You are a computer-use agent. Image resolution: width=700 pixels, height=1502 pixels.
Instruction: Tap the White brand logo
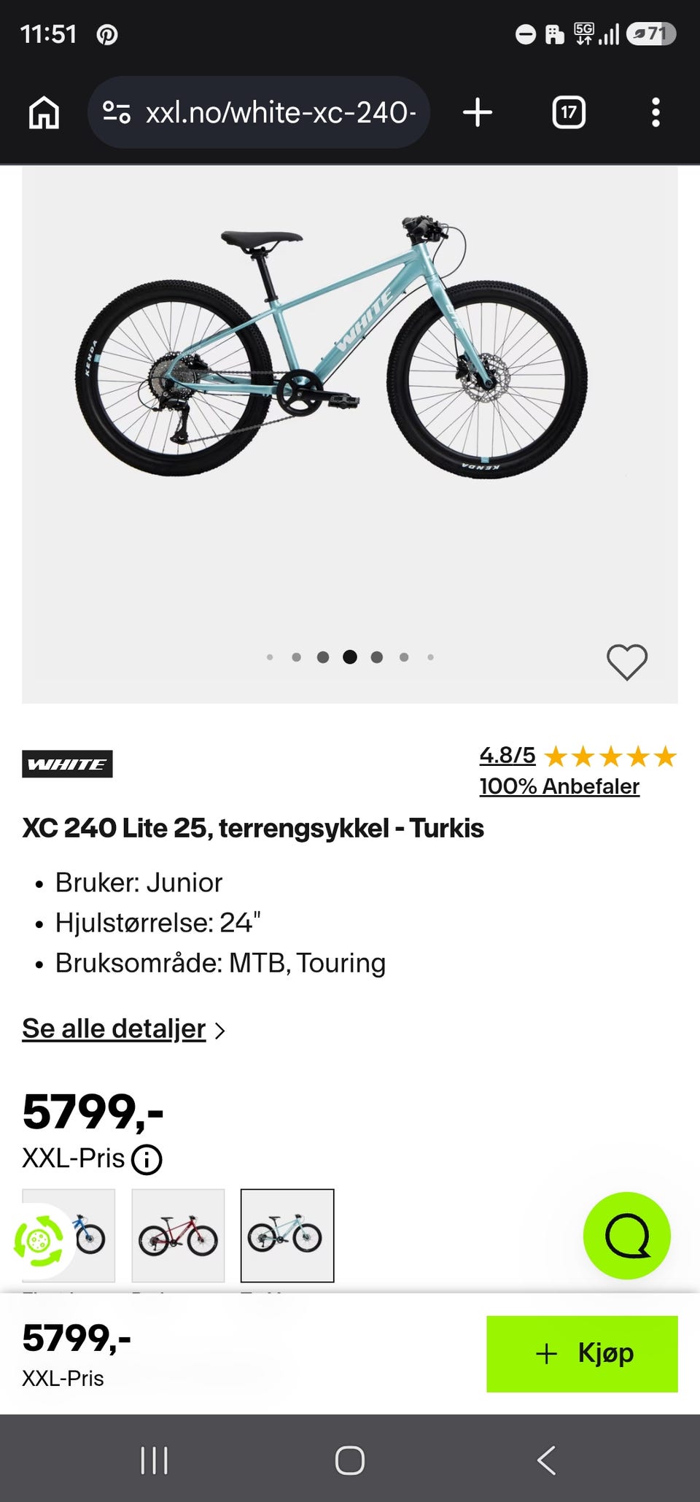67,764
